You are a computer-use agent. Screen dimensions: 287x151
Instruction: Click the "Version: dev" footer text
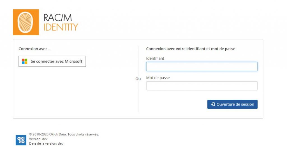pos(38,139)
